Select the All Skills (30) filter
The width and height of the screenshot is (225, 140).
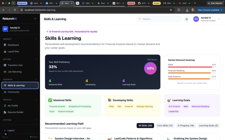(x=145, y=126)
